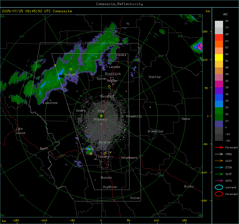The width and height of the screenshot is (239, 224).
Task: Click the magenta 39-42 dBZ swatch
Action: (x=219, y=84)
